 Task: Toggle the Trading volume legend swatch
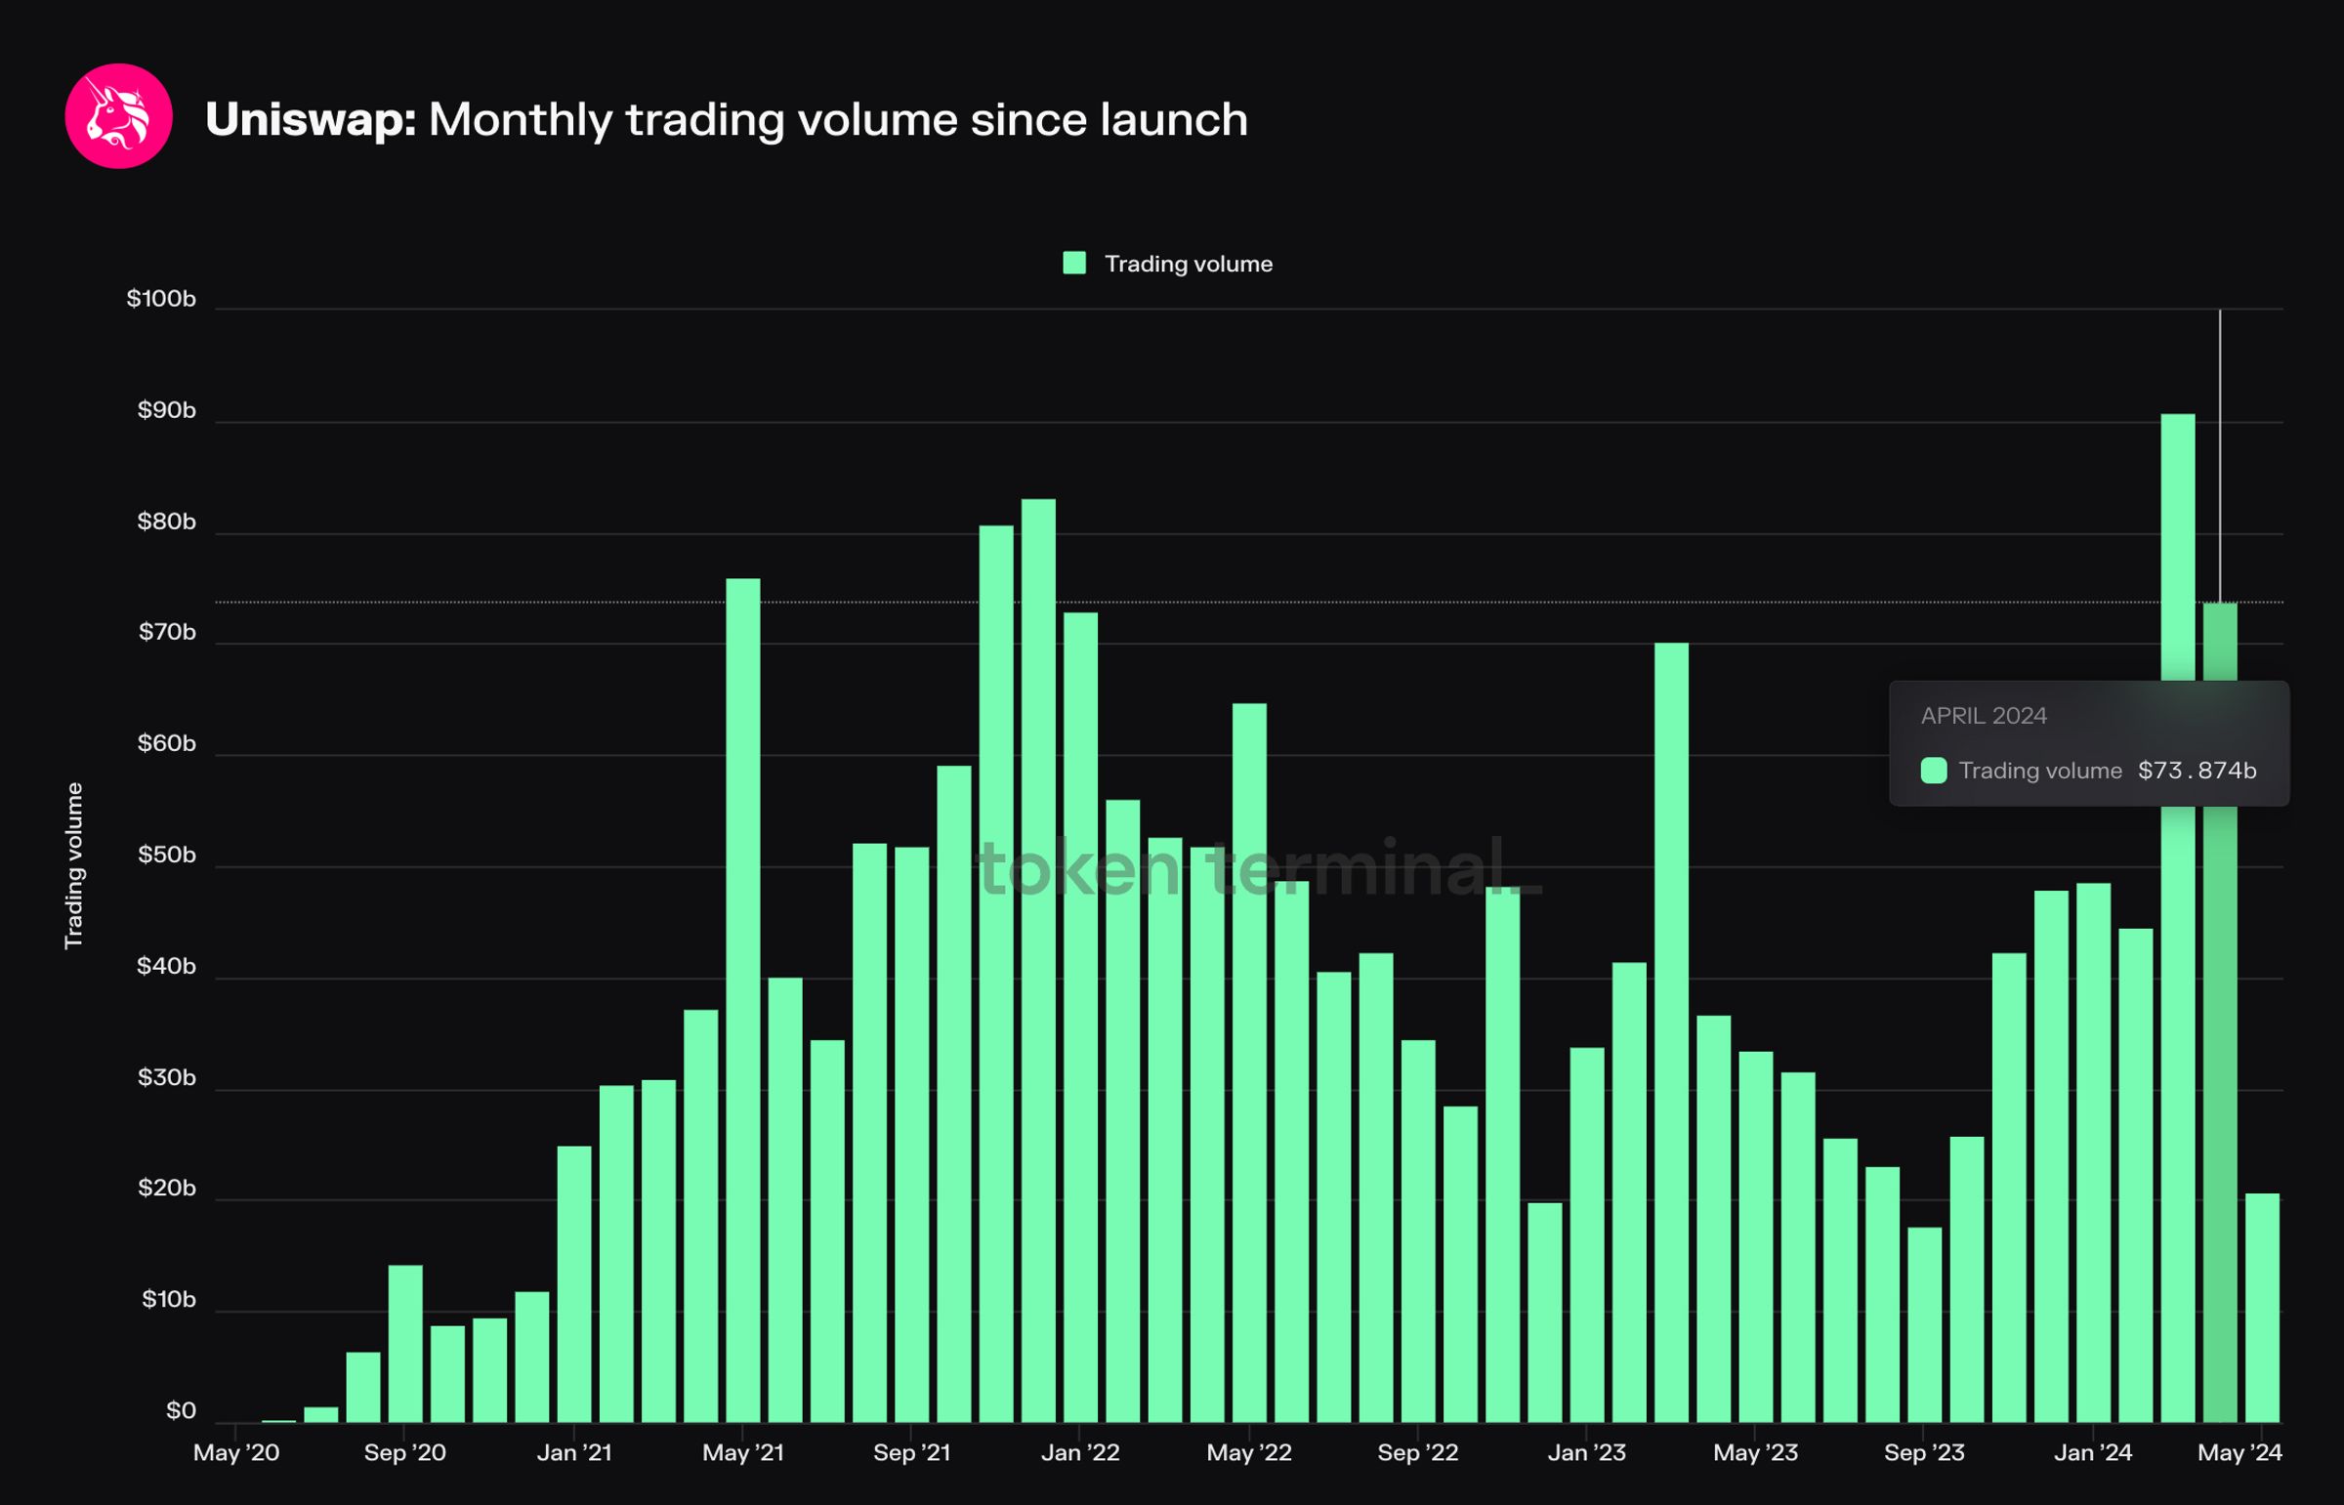click(1073, 263)
